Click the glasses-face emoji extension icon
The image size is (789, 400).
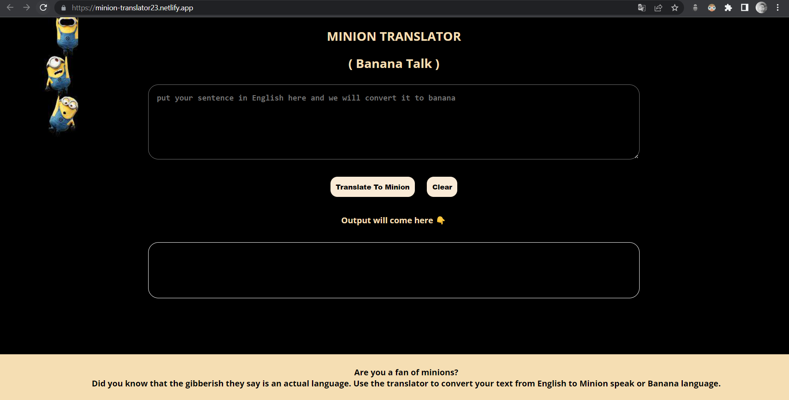(712, 8)
